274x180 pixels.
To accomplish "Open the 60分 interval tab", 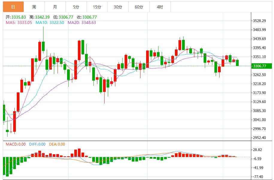I will click(139, 7).
